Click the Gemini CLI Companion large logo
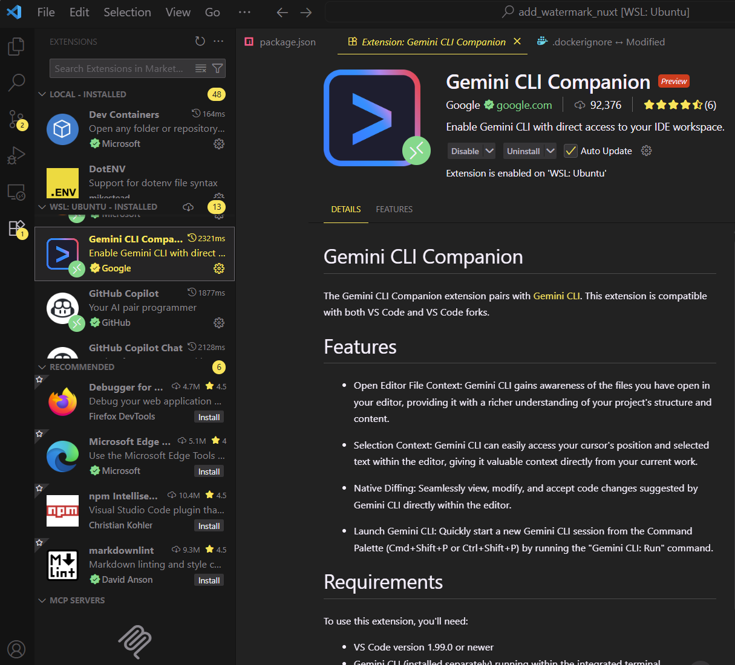Screen dimensions: 735x665 tap(372, 118)
